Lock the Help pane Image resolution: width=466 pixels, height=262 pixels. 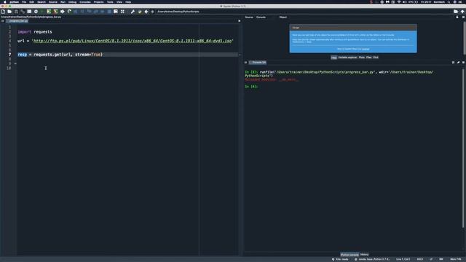coord(457,17)
